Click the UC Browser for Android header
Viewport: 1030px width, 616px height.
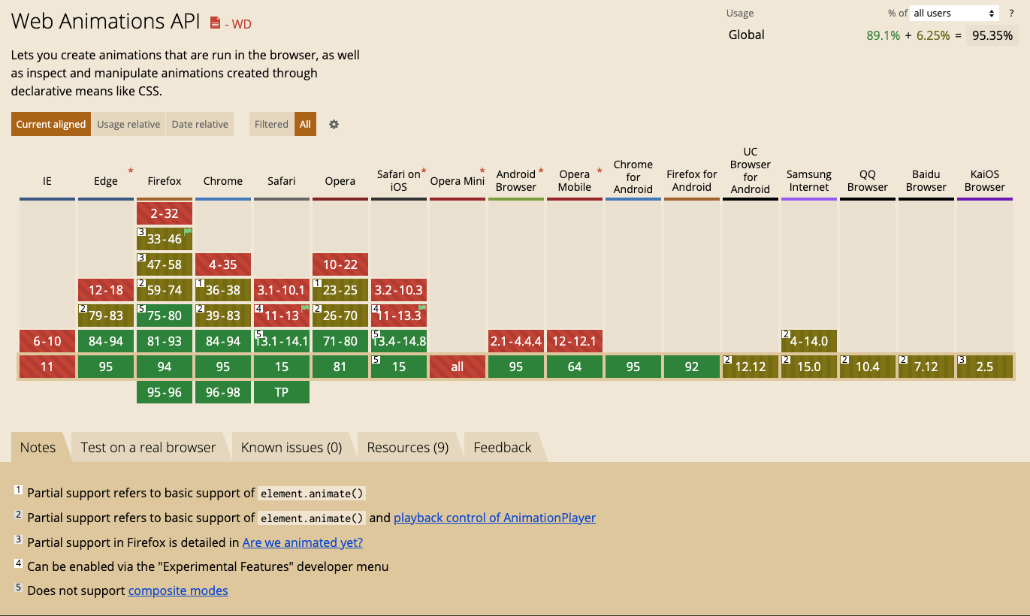(751, 171)
